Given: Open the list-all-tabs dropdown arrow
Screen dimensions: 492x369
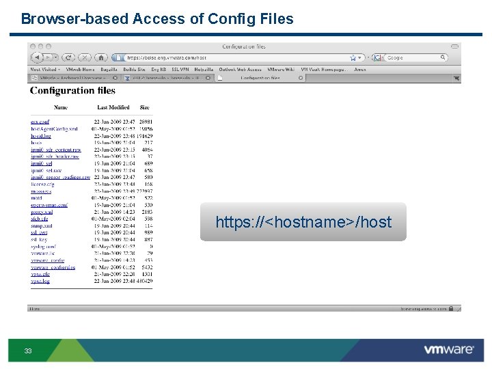Looking at the screenshot, I should 456,78.
